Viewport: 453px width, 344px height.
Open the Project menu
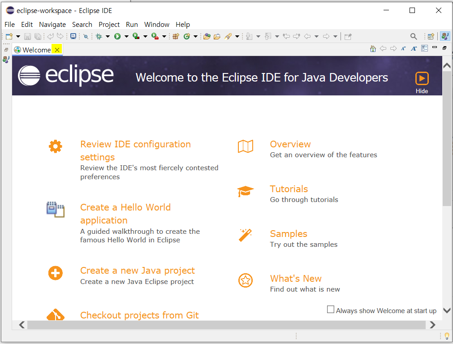[x=109, y=25]
